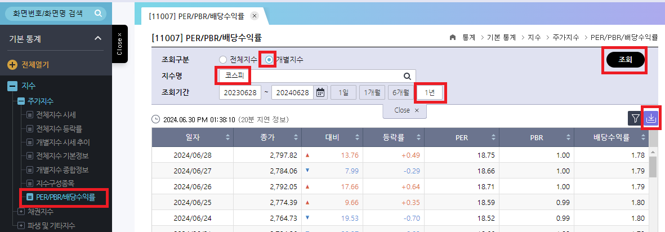Screen dimensions: 665x232
Task: Click the vertical Close × sidebar tab
Action: click(119, 44)
